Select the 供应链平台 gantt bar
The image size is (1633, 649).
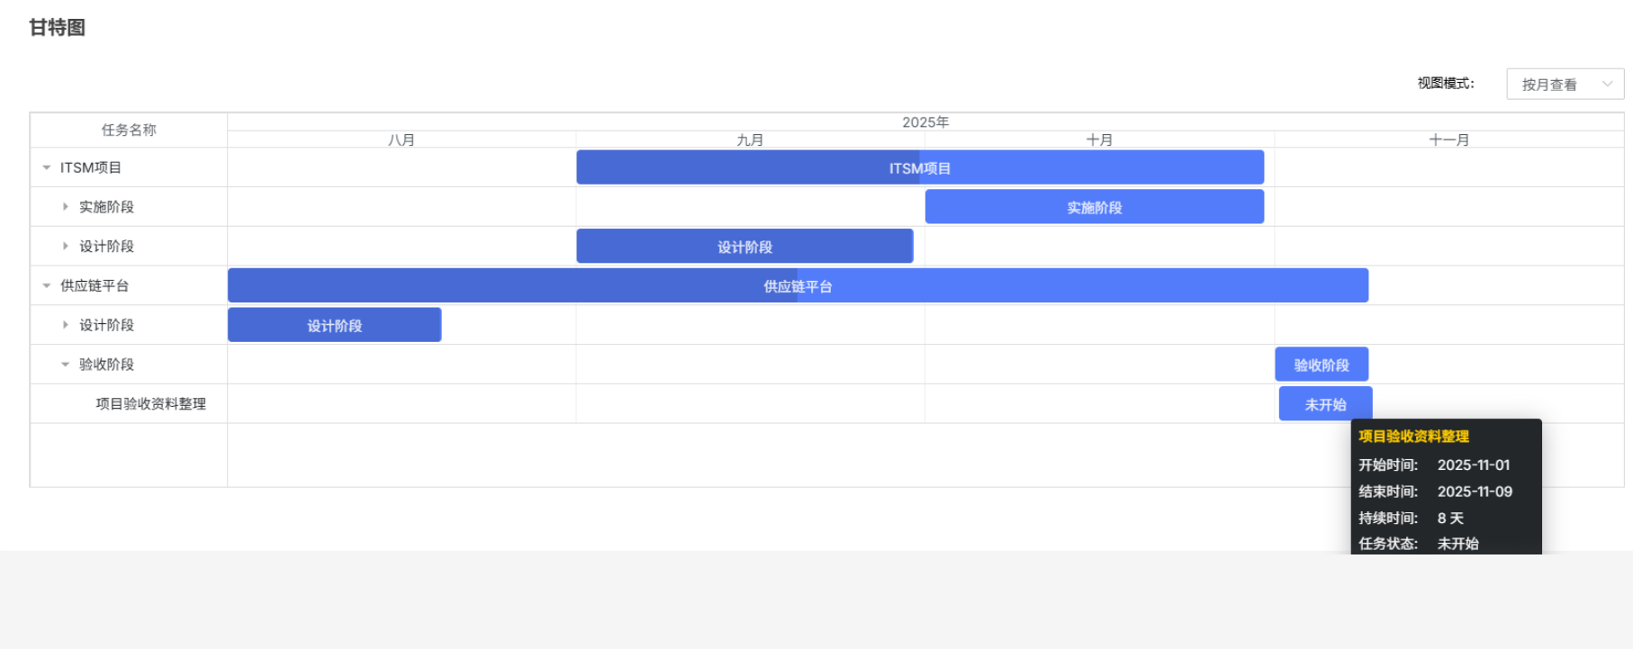click(x=798, y=286)
